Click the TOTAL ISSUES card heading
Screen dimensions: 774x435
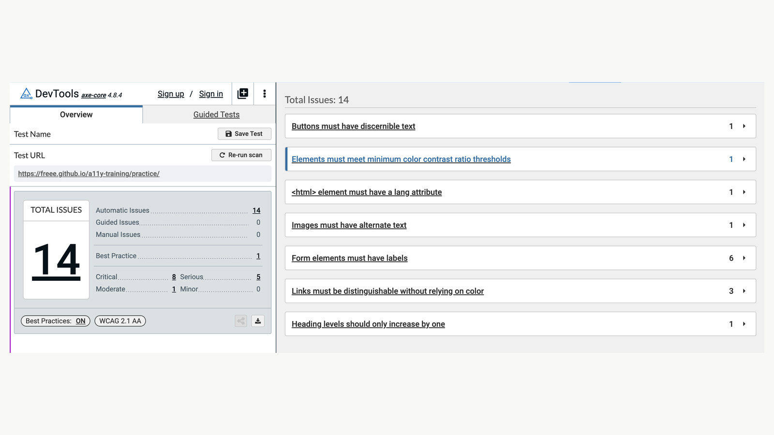click(x=56, y=210)
